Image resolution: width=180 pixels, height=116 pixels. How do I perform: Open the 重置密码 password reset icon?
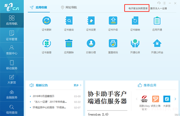click(113, 43)
